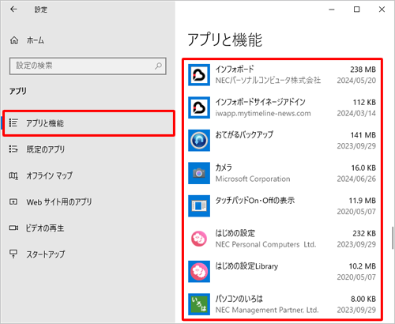395x324 pixels.
Task: Click the date 2024/06/26
Action: 356,179
